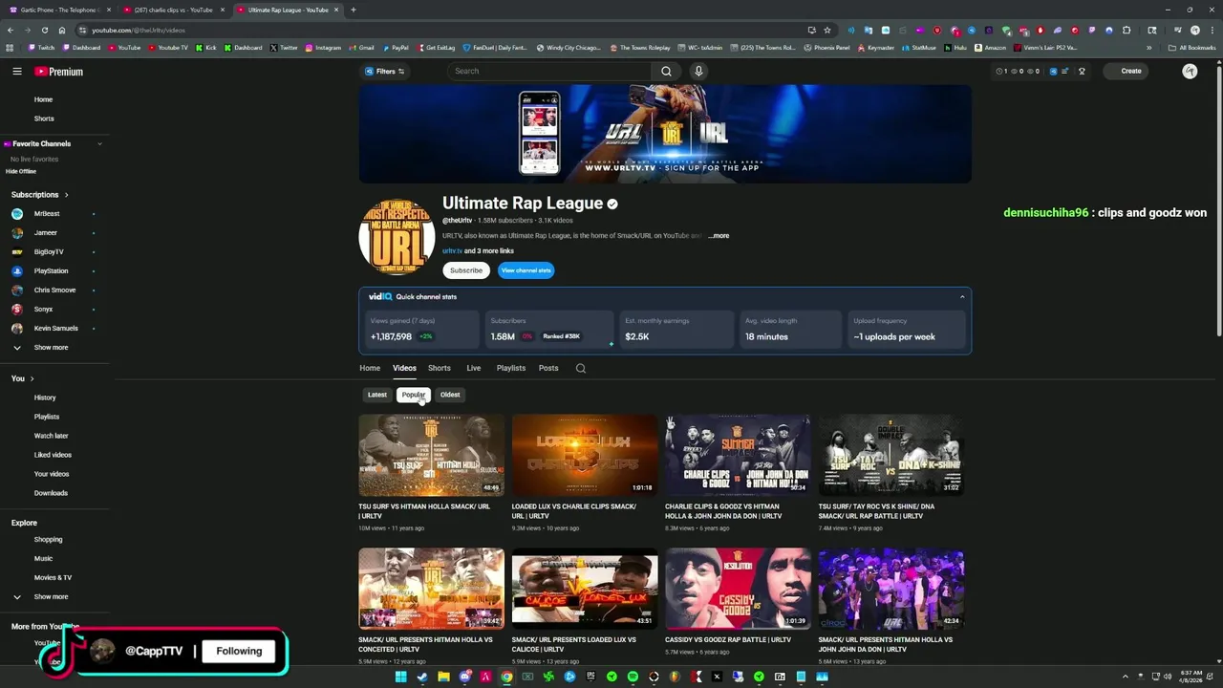Switch to the channel Home tab
This screenshot has height=688, width=1223.
(x=370, y=368)
